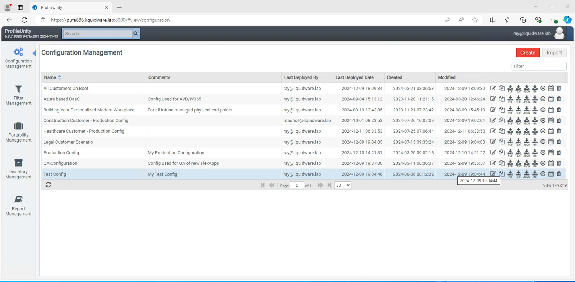Screen dimensions: 575x282
Task: Click the Import button
Action: (554, 52)
